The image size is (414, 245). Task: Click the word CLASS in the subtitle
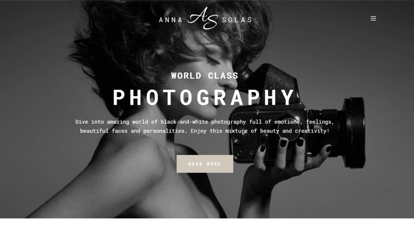click(x=223, y=76)
